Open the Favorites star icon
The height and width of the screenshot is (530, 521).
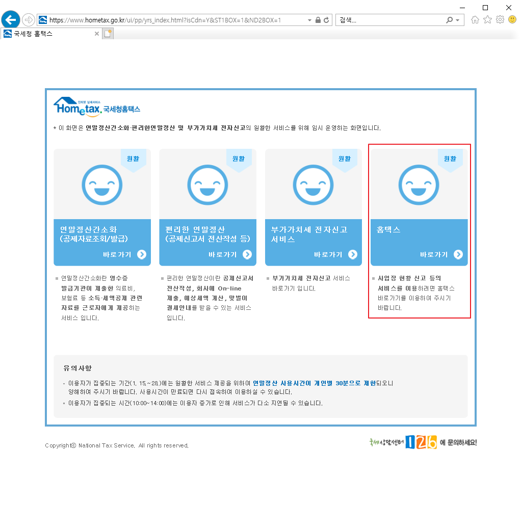point(487,19)
